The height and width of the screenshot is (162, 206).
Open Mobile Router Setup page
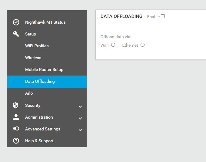click(x=44, y=69)
